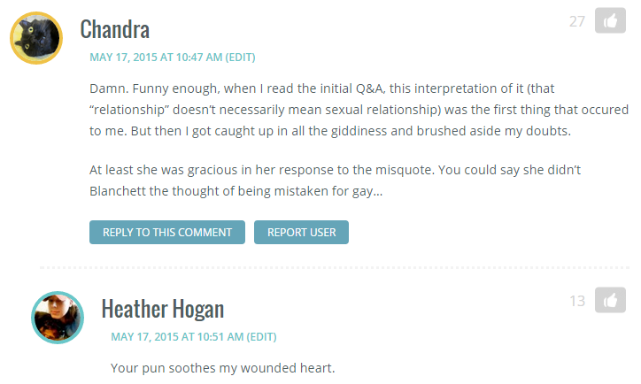
Task: Open Chandra's black cat avatar
Action: point(36,38)
